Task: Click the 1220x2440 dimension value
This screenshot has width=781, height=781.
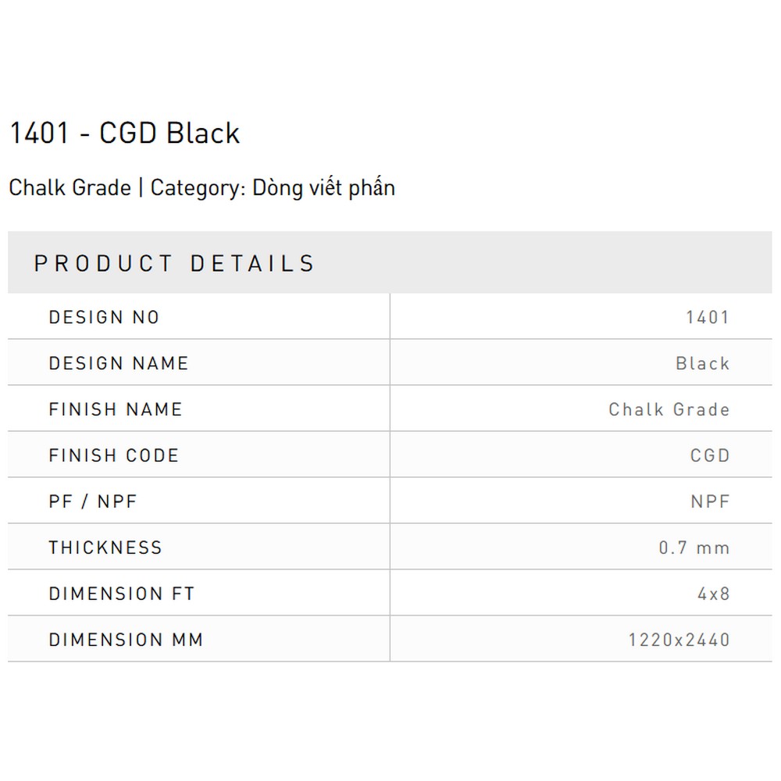Action: pos(679,640)
